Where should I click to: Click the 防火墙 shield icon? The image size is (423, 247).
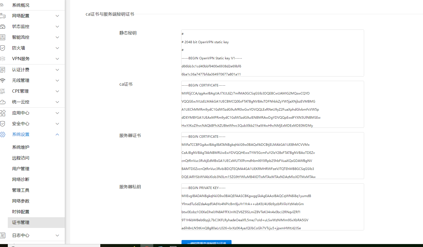3,48
